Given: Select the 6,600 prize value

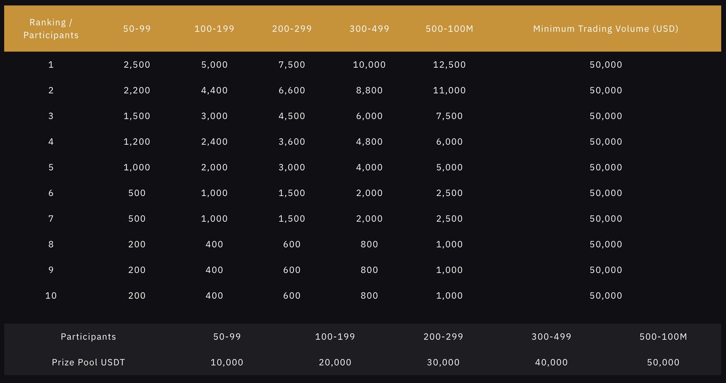Looking at the screenshot, I should [x=292, y=90].
